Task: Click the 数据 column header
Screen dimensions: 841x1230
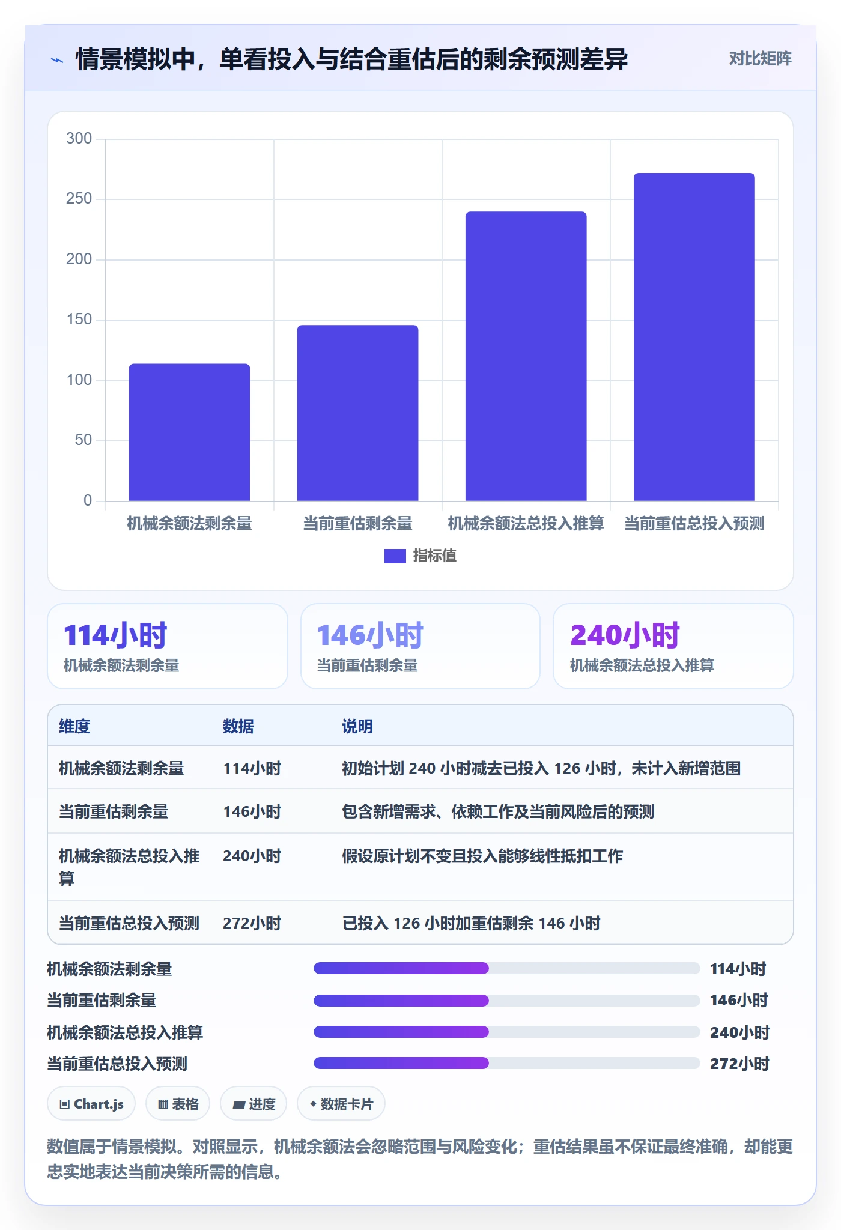Action: [x=238, y=726]
